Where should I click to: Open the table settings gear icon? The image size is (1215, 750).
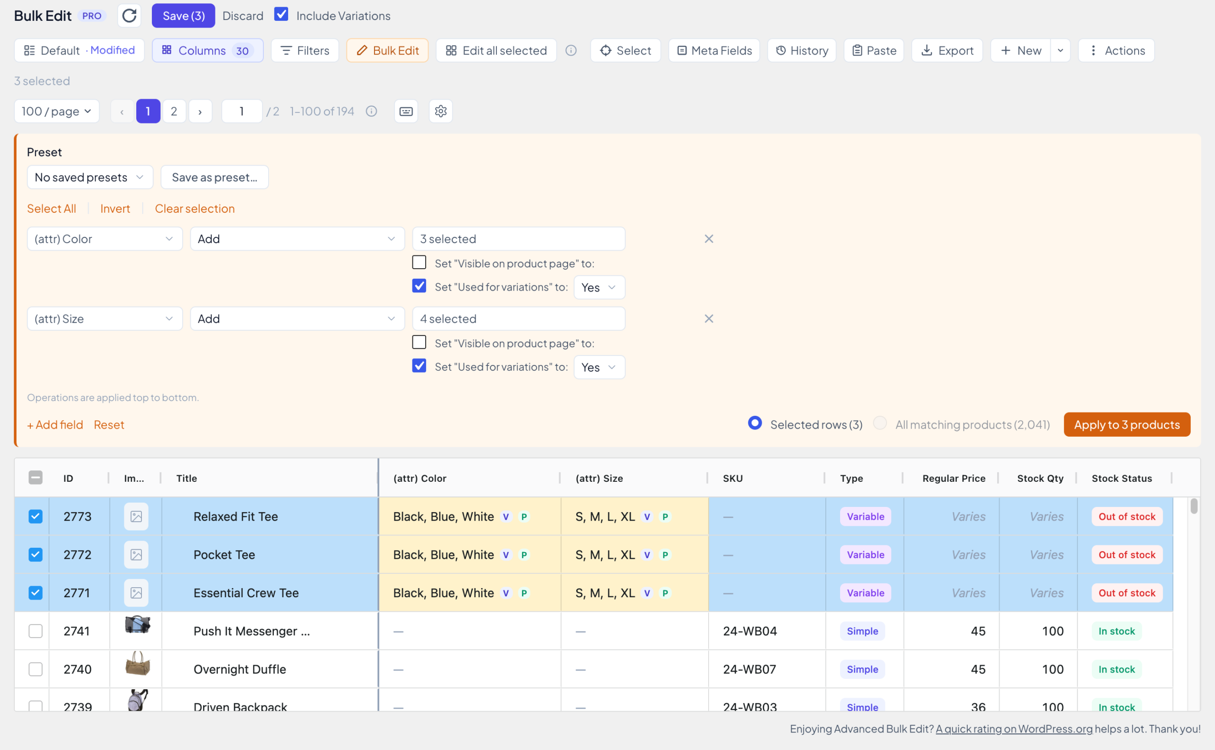point(440,111)
